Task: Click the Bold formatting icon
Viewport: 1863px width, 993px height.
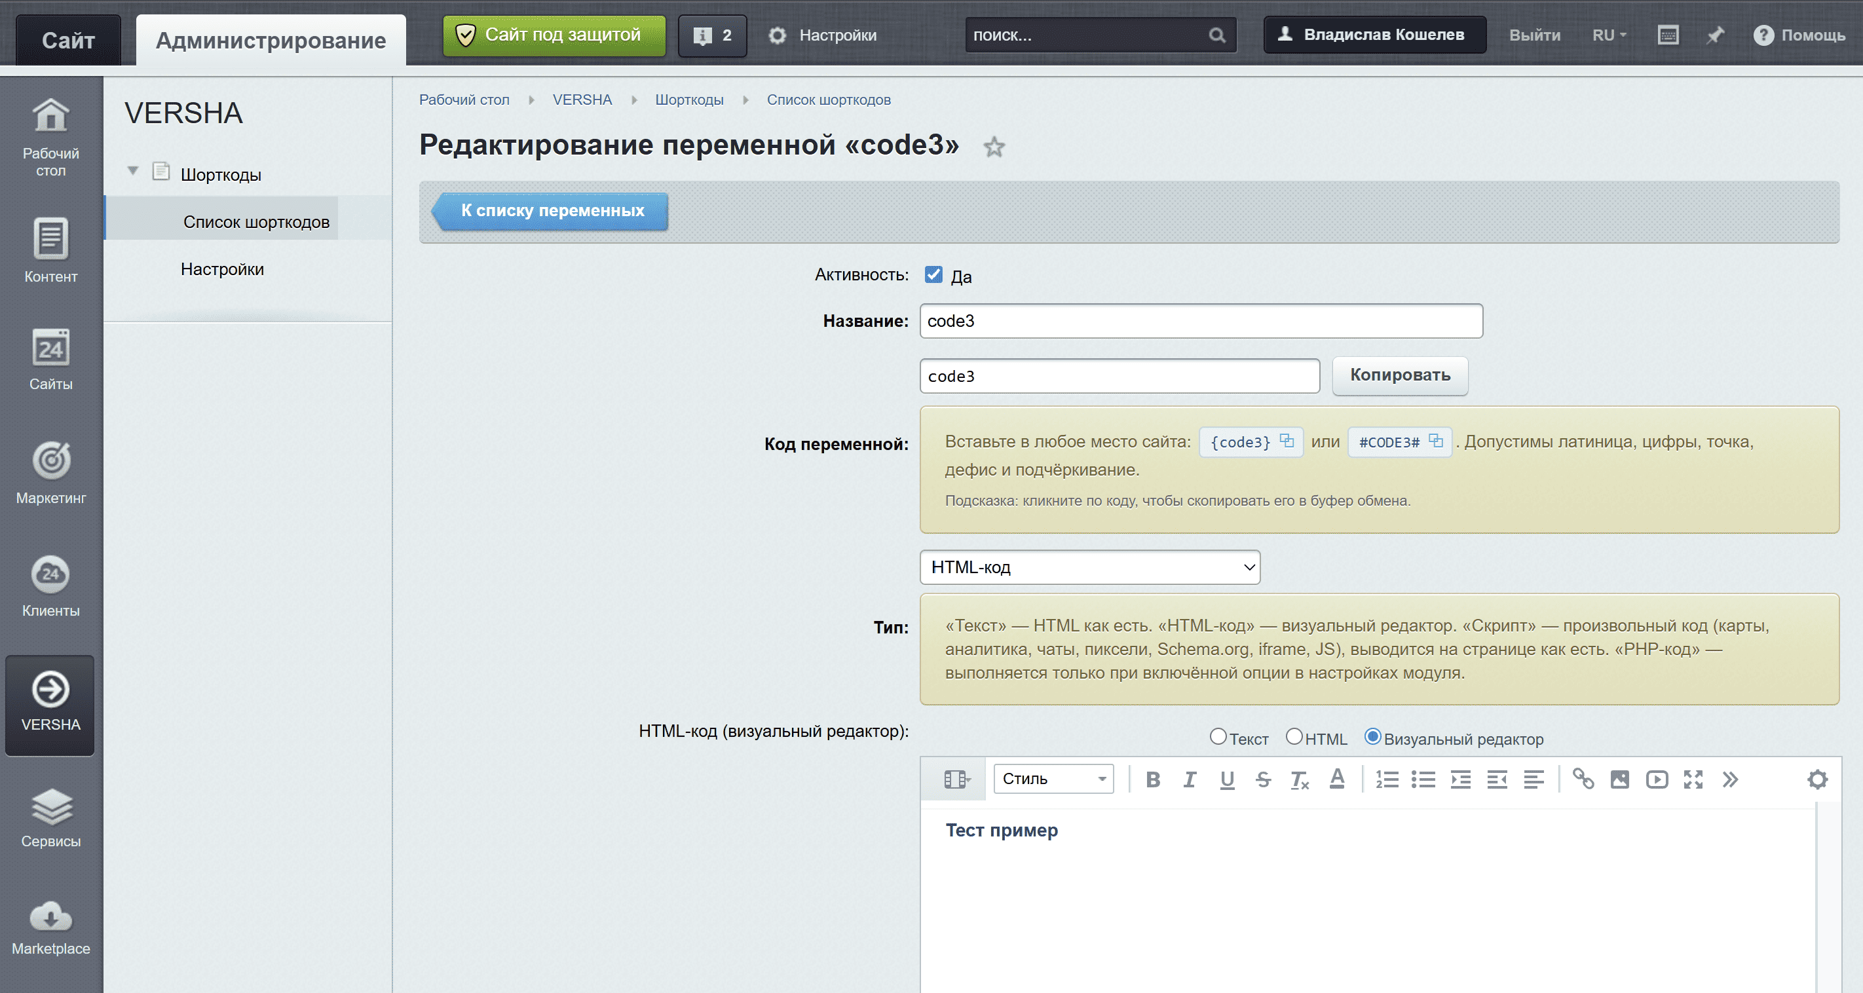Action: 1153,779
